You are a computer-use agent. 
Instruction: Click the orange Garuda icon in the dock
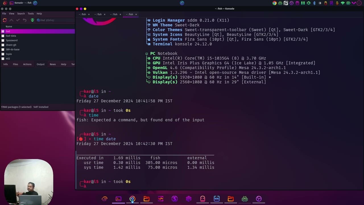(x=105, y=199)
